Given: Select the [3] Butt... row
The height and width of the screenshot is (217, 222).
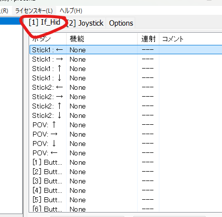Looking at the screenshot, I should tap(126, 181).
